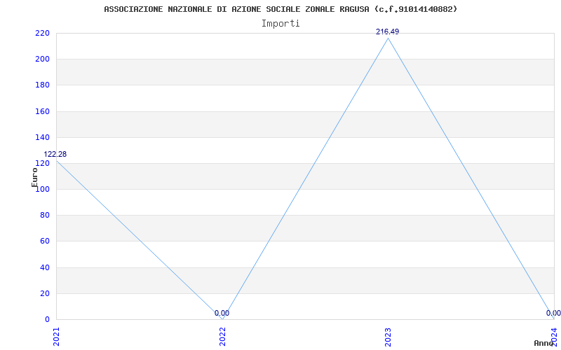
Task: Click the 122.28 data label
Action: point(55,154)
